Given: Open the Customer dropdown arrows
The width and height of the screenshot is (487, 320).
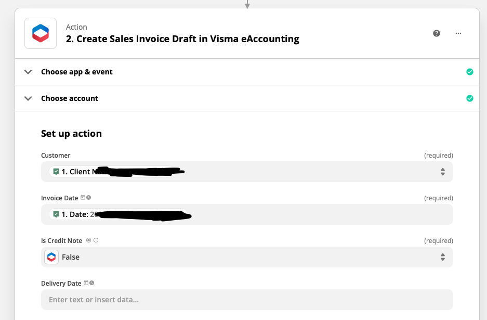Looking at the screenshot, I should (442, 172).
